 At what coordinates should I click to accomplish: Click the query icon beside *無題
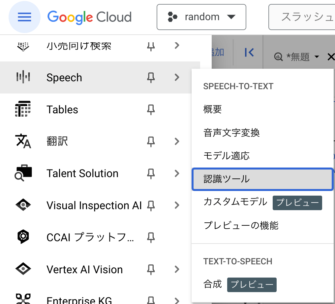(278, 57)
